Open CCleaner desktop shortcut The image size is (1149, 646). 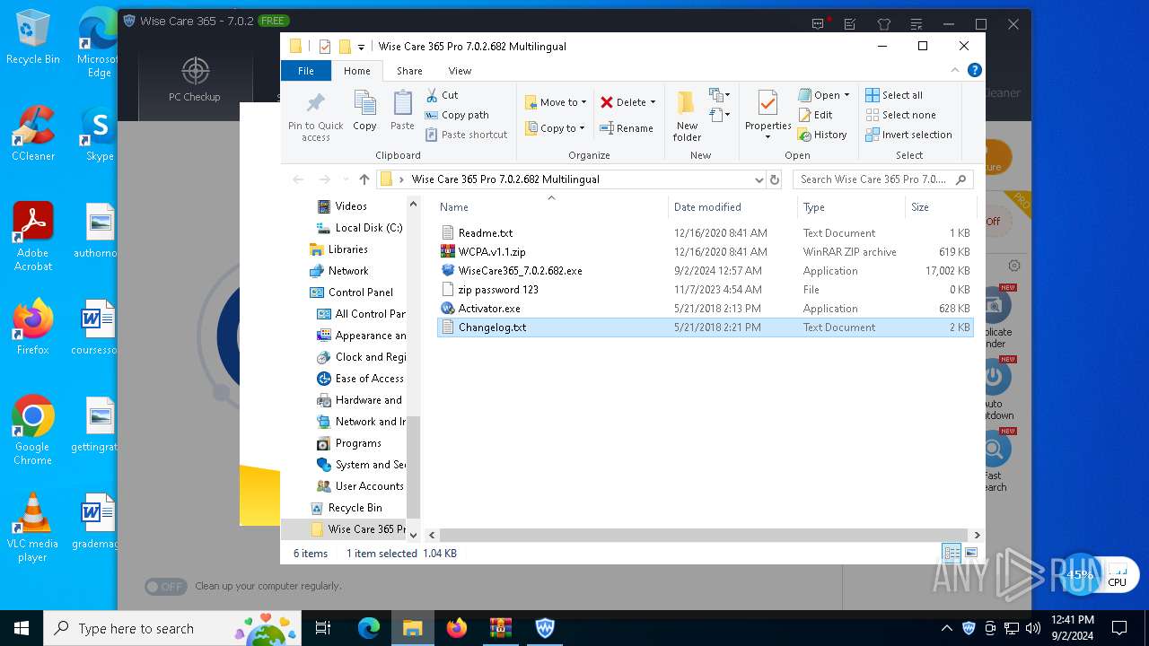33,134
